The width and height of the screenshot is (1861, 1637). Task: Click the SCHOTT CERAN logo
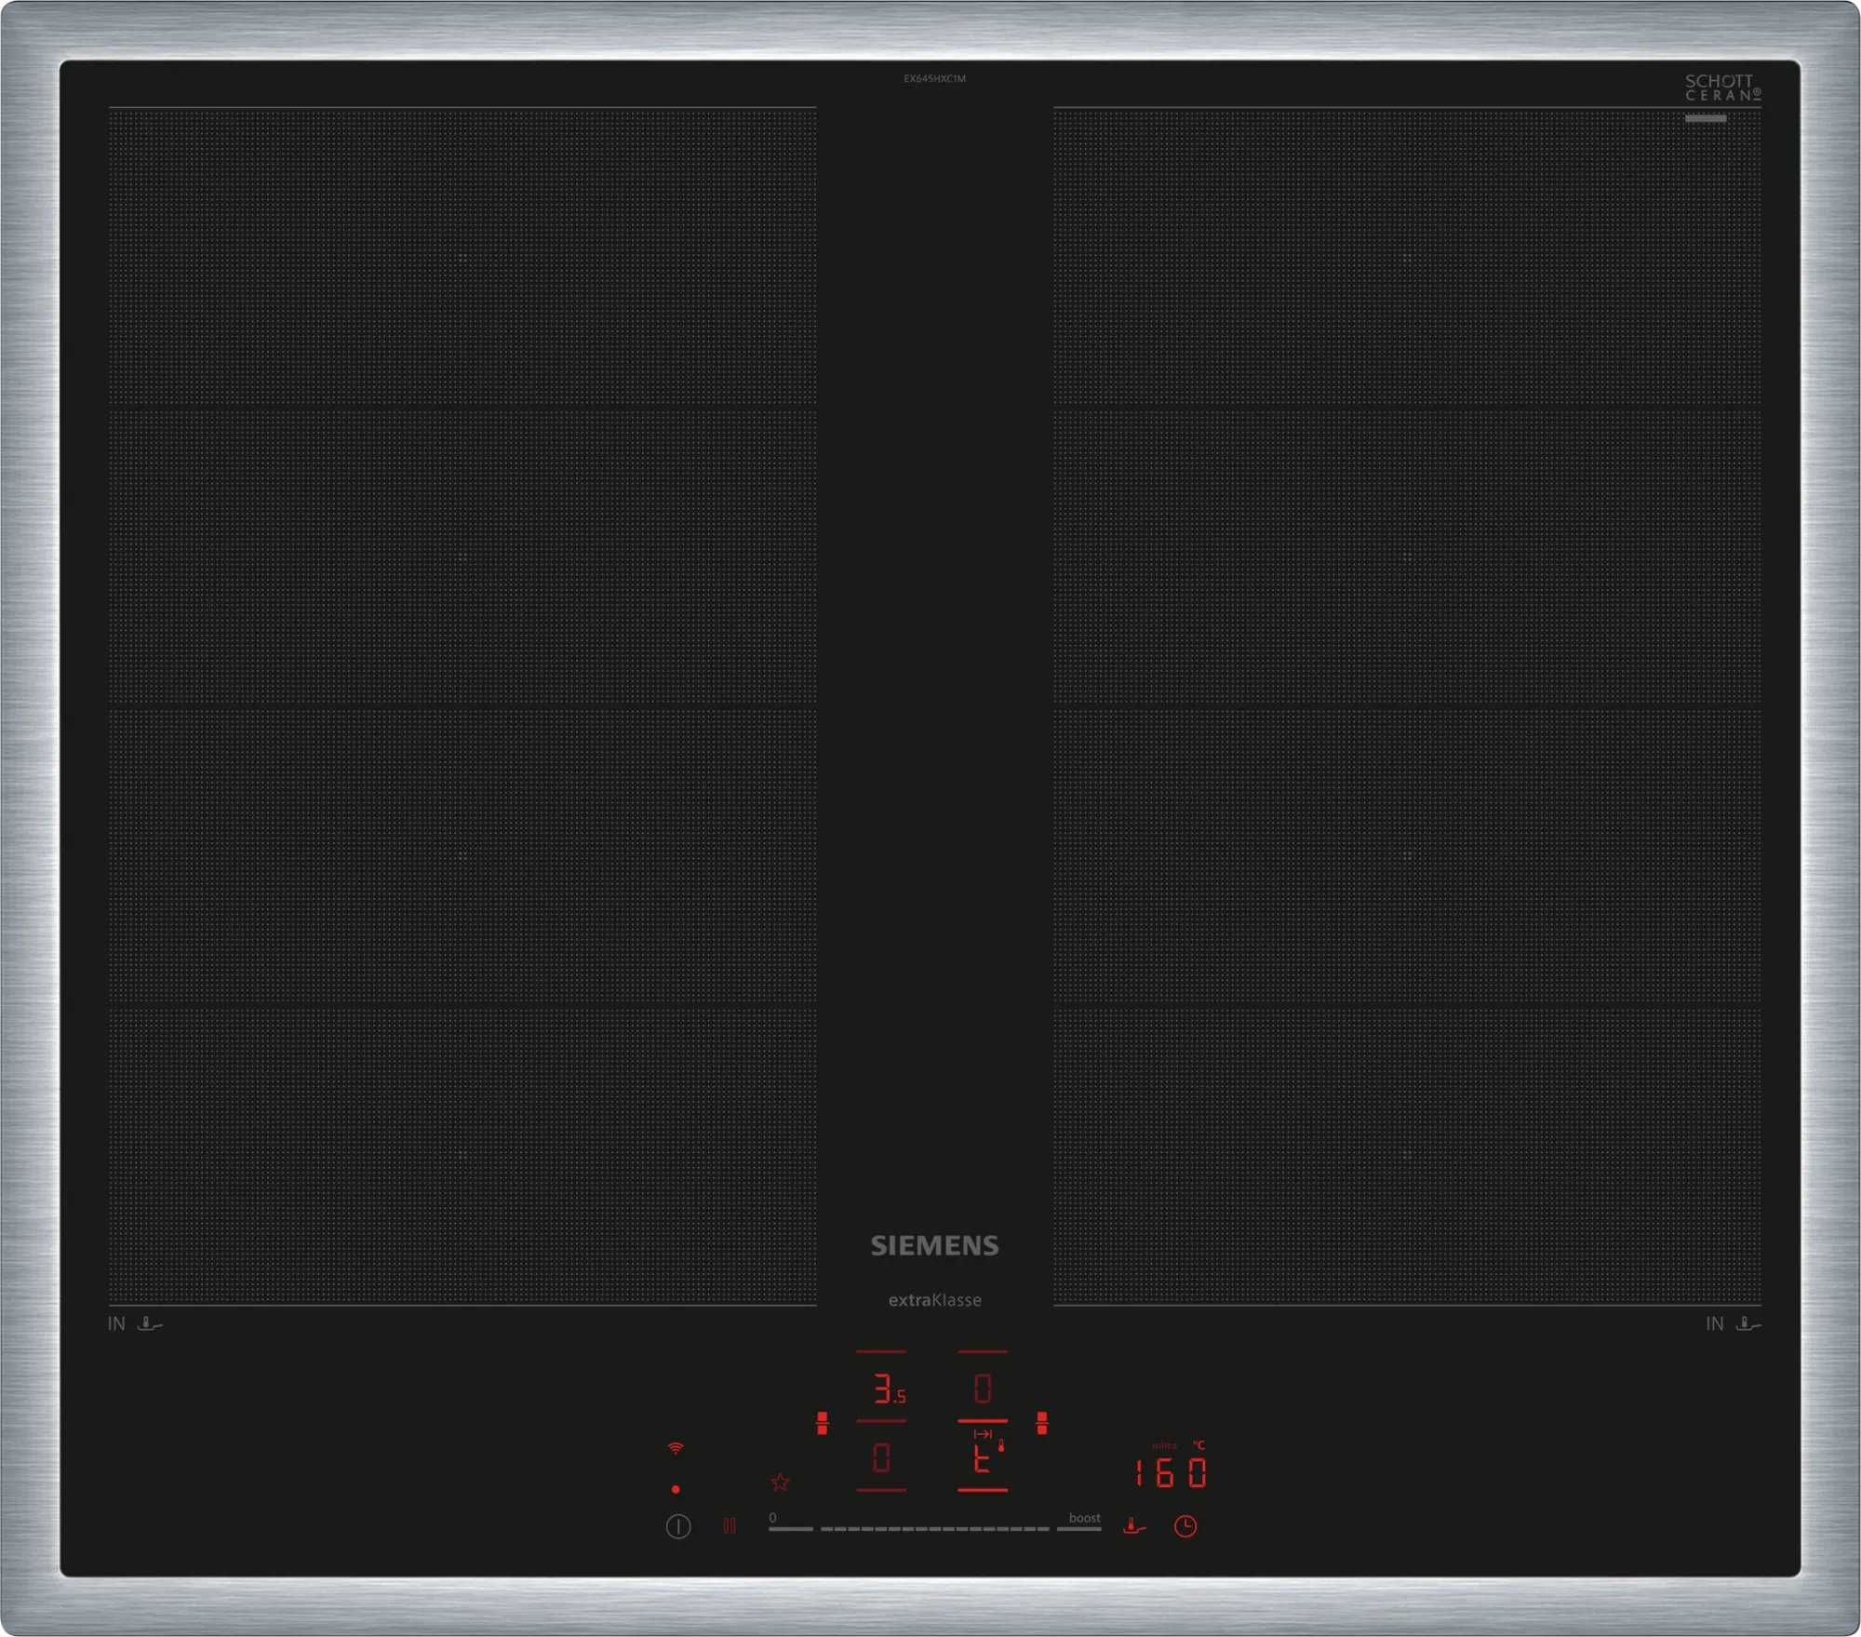(x=1721, y=88)
